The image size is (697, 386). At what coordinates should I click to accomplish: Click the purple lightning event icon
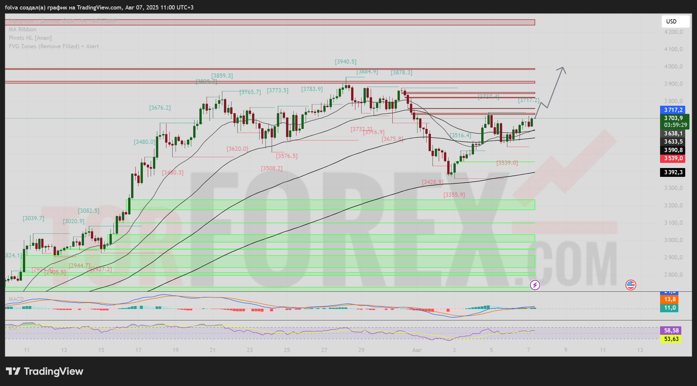[535, 285]
